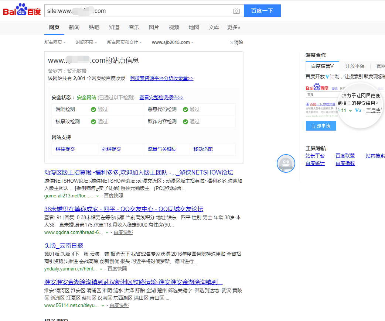Open the 贴吧 tab
This screenshot has width=385, height=321.
[94, 27]
